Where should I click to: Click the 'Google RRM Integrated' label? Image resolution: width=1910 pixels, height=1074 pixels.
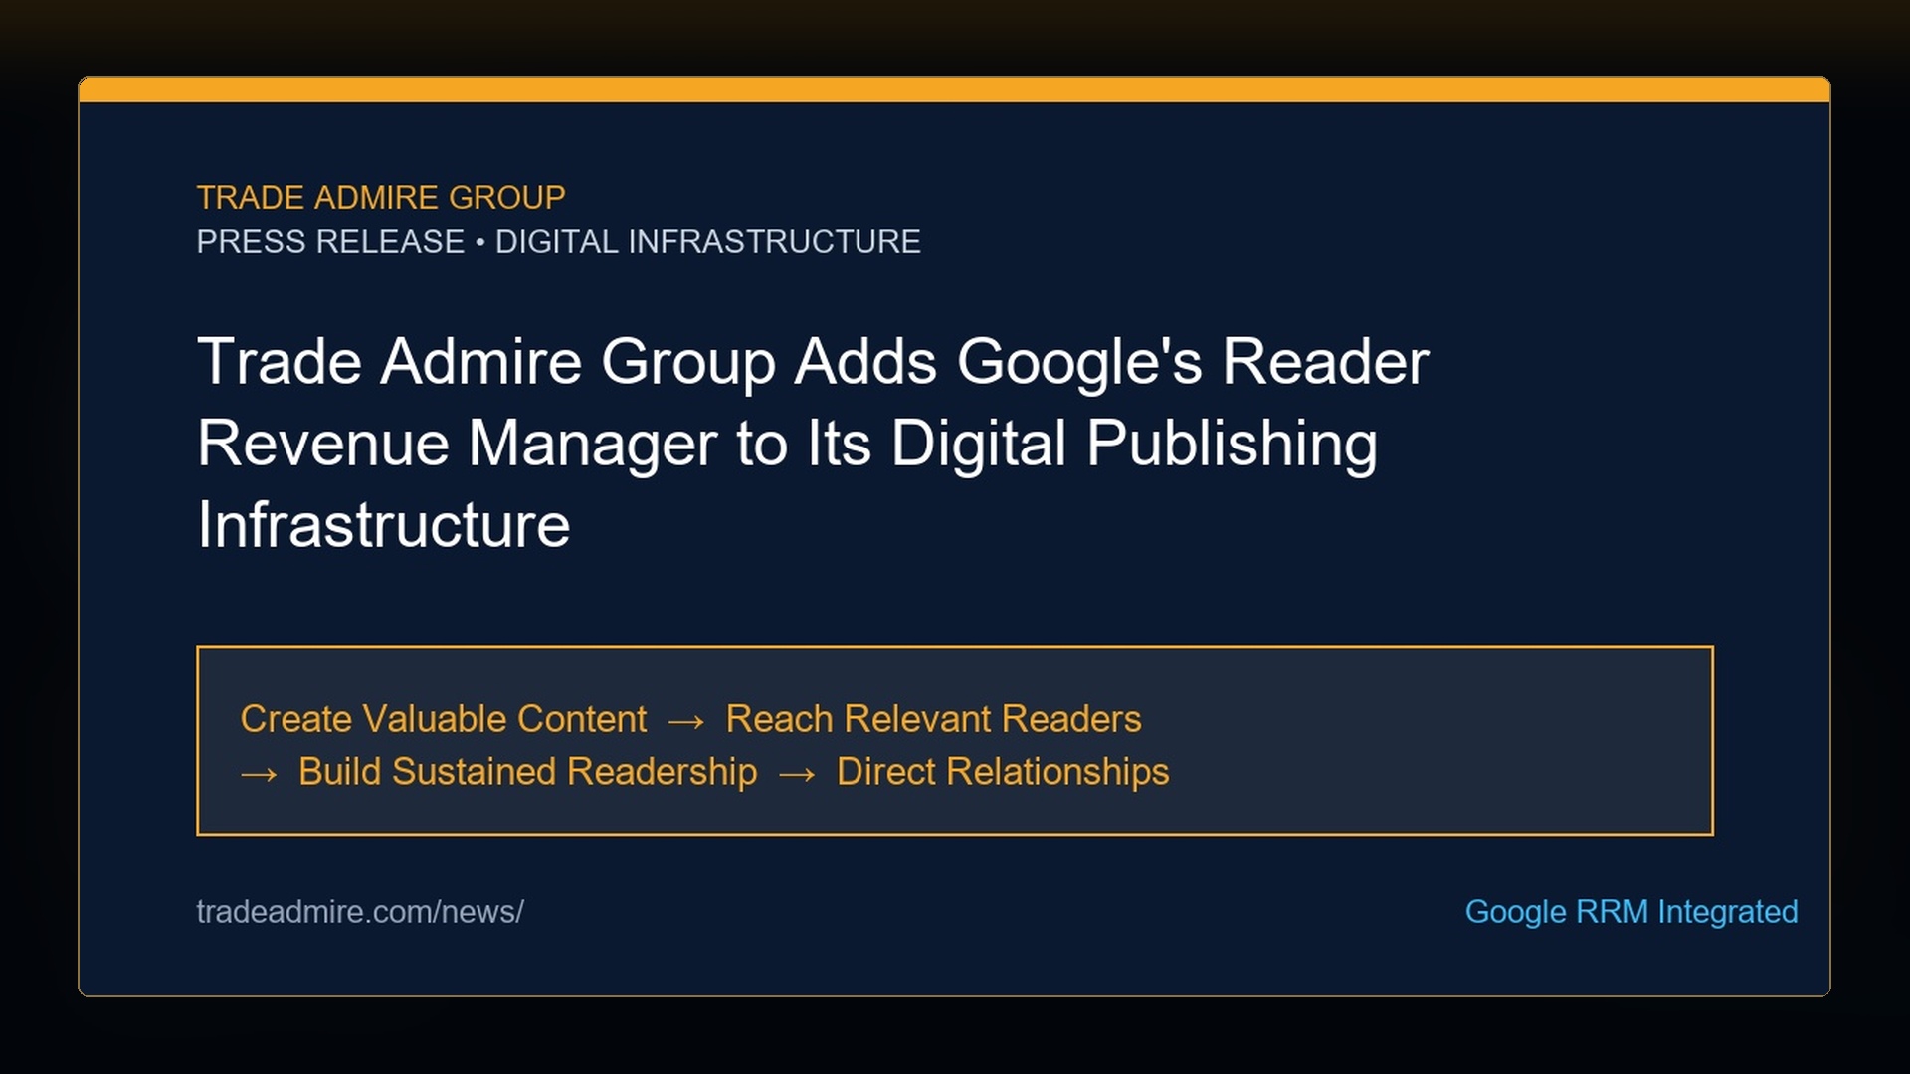1631,911
